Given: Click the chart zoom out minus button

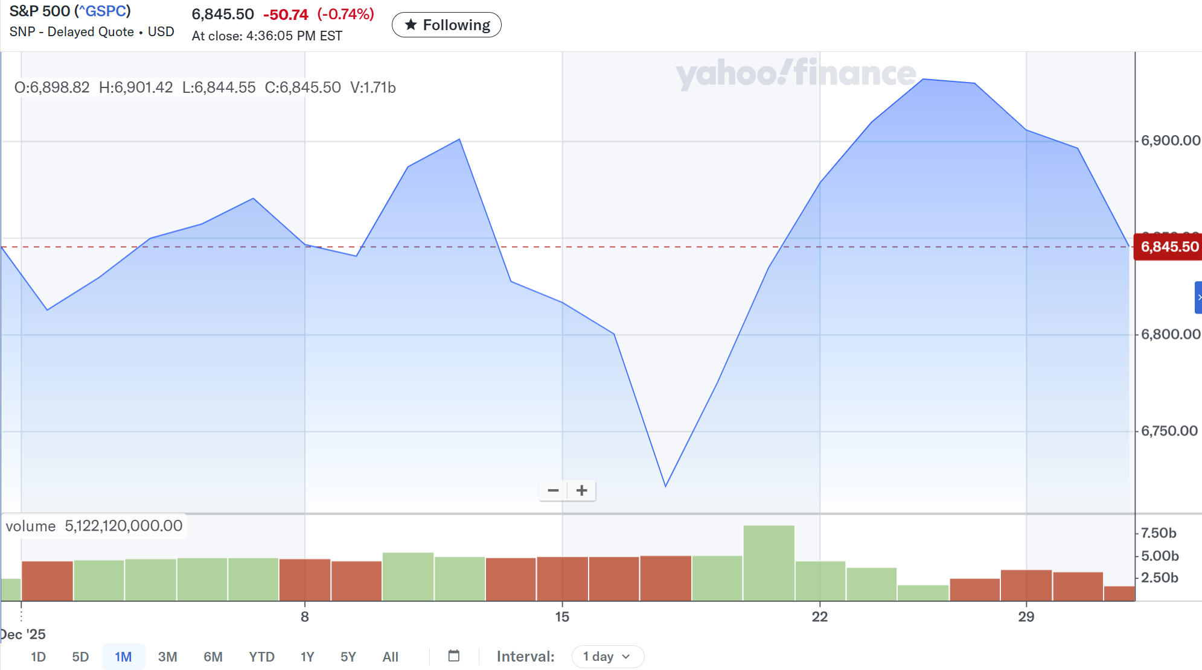Looking at the screenshot, I should [x=553, y=491].
